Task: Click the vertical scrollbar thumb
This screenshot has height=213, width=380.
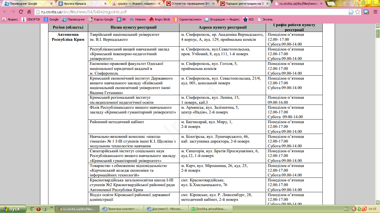Action: 377,33
